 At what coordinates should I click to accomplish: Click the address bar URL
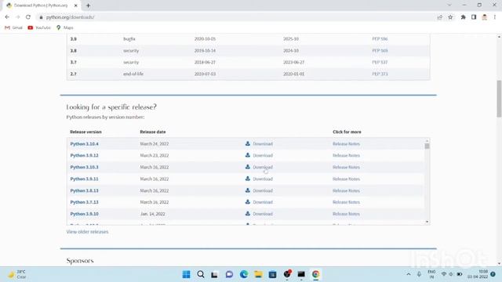tap(70, 17)
